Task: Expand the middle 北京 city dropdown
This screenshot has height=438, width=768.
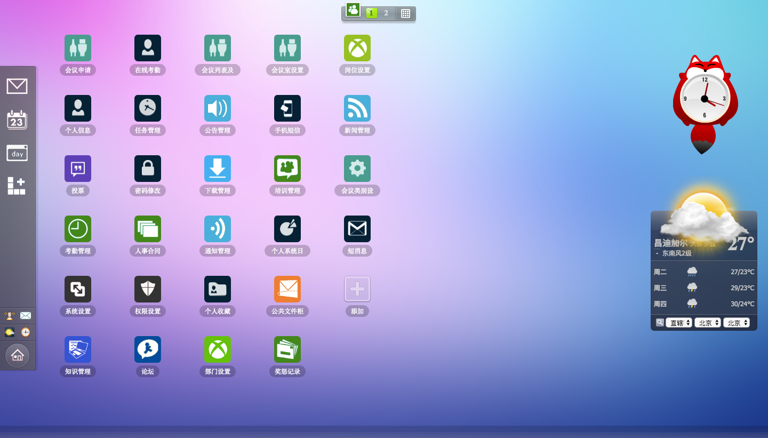Action: (x=708, y=323)
